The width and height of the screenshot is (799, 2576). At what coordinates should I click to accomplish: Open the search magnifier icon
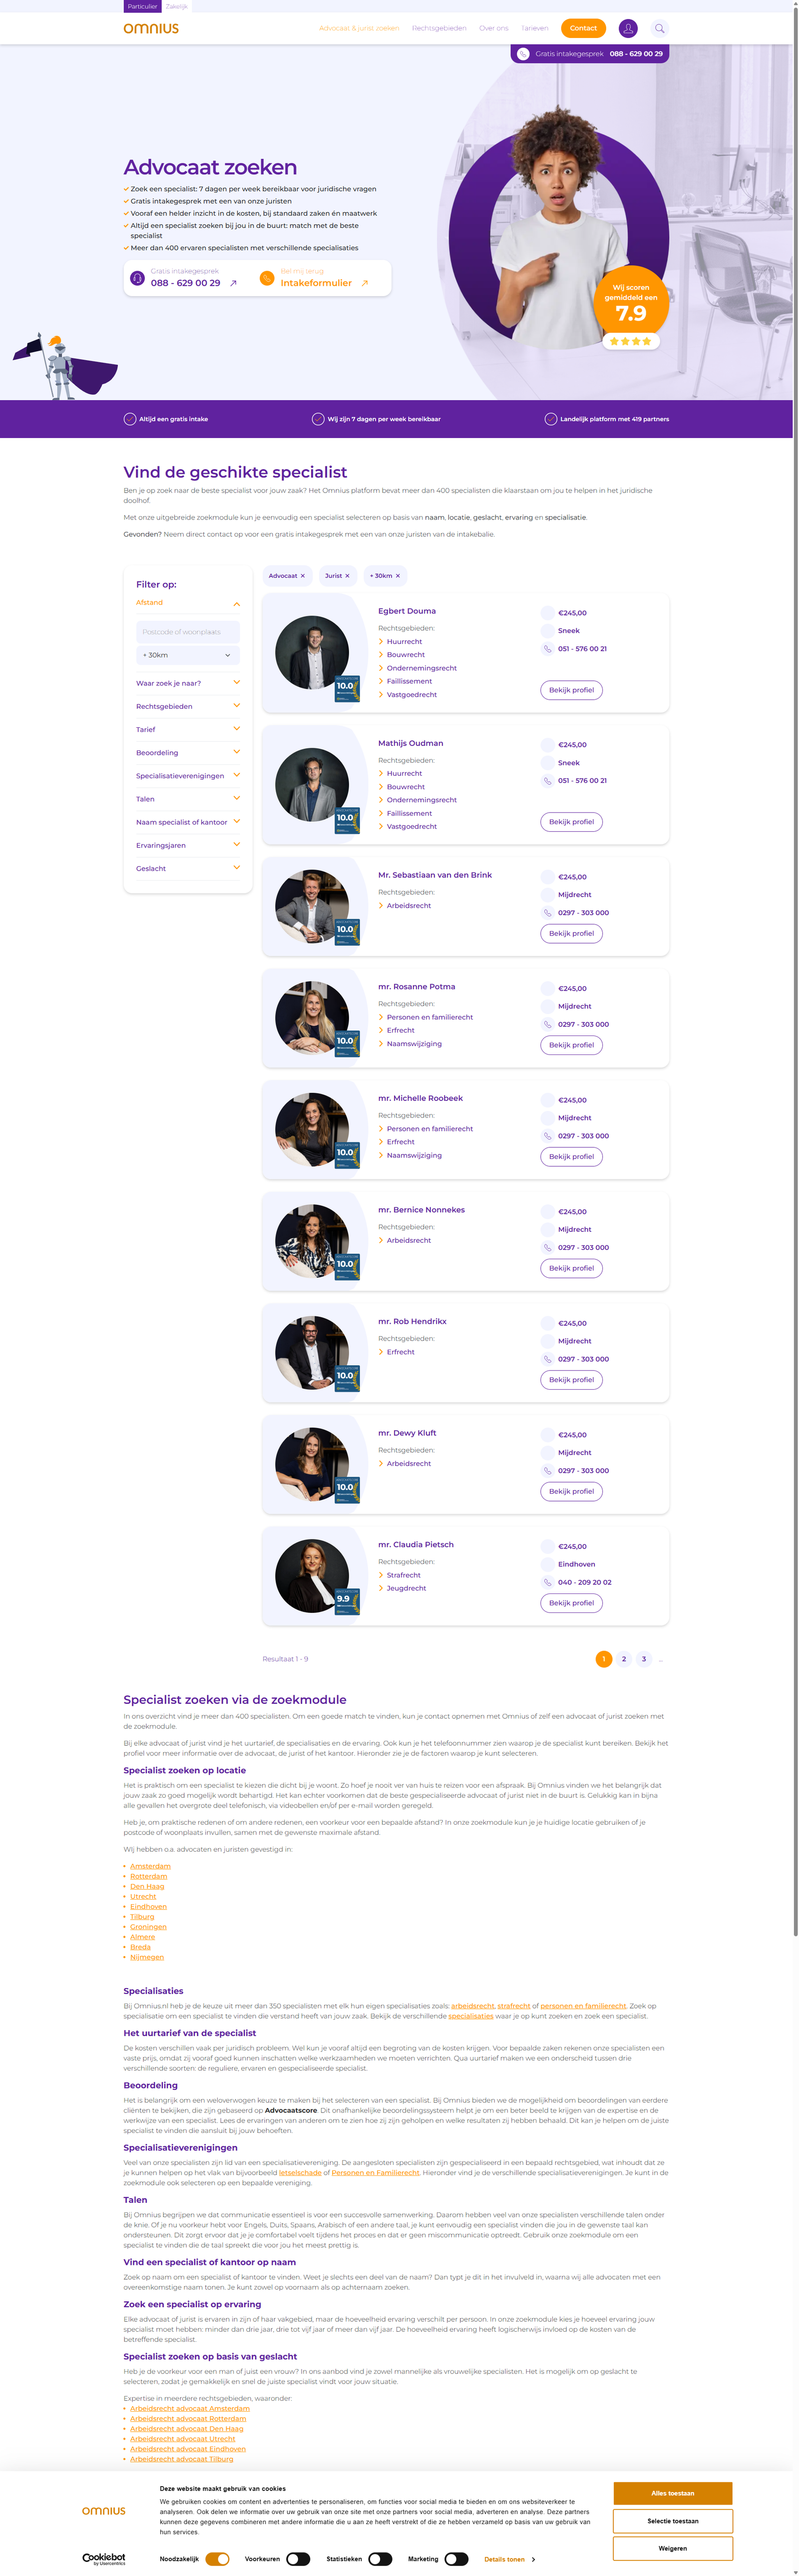[x=659, y=28]
